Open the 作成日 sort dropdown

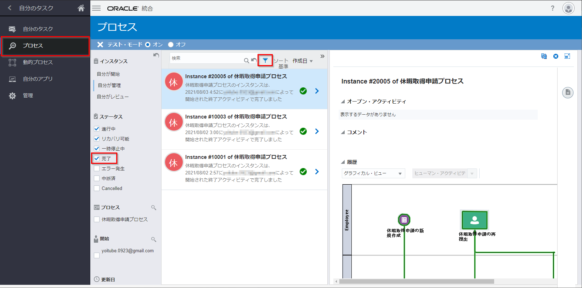(303, 61)
